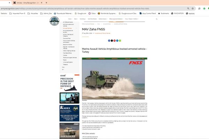Open the Home menu item
Screen dimensions: 209x139
70,19
